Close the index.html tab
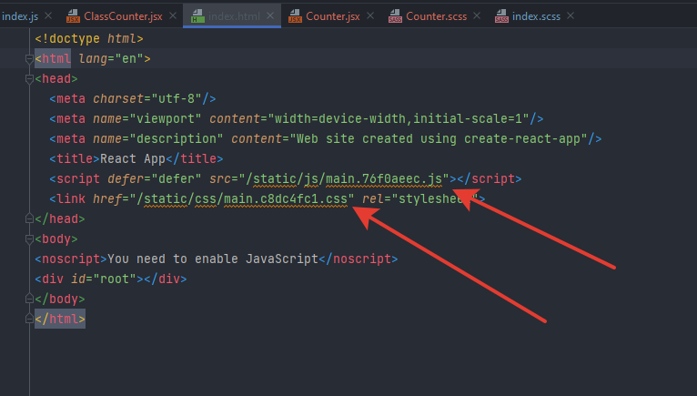Image resolution: width=697 pixels, height=396 pixels. (x=270, y=16)
